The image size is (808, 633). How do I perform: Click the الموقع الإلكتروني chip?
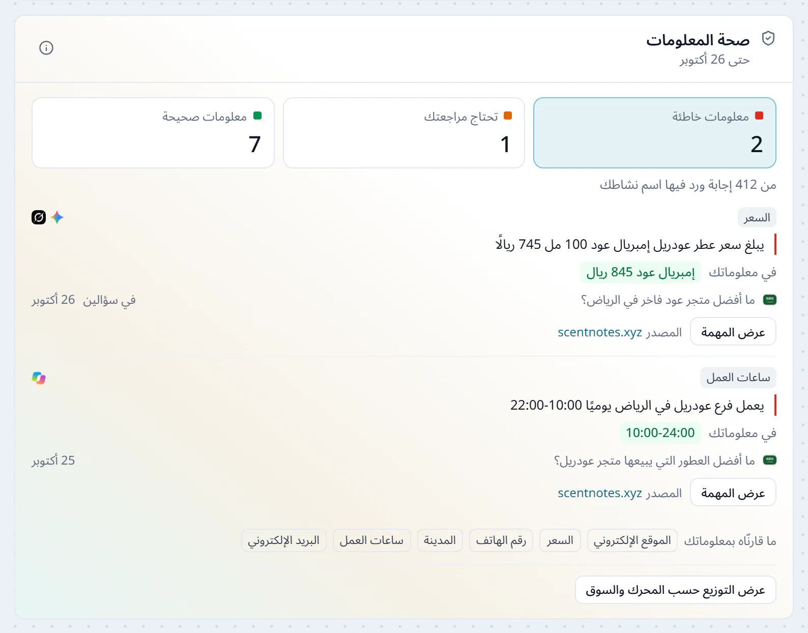tap(632, 540)
